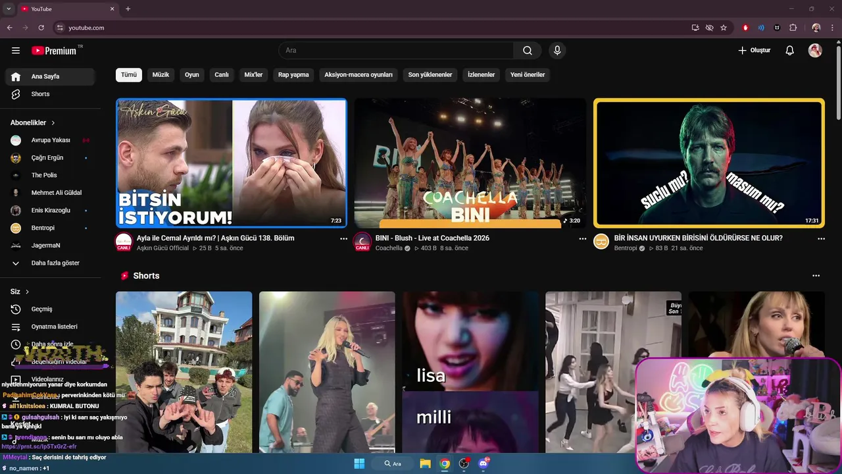Start voice search with microphone icon
The height and width of the screenshot is (474, 842).
557,51
